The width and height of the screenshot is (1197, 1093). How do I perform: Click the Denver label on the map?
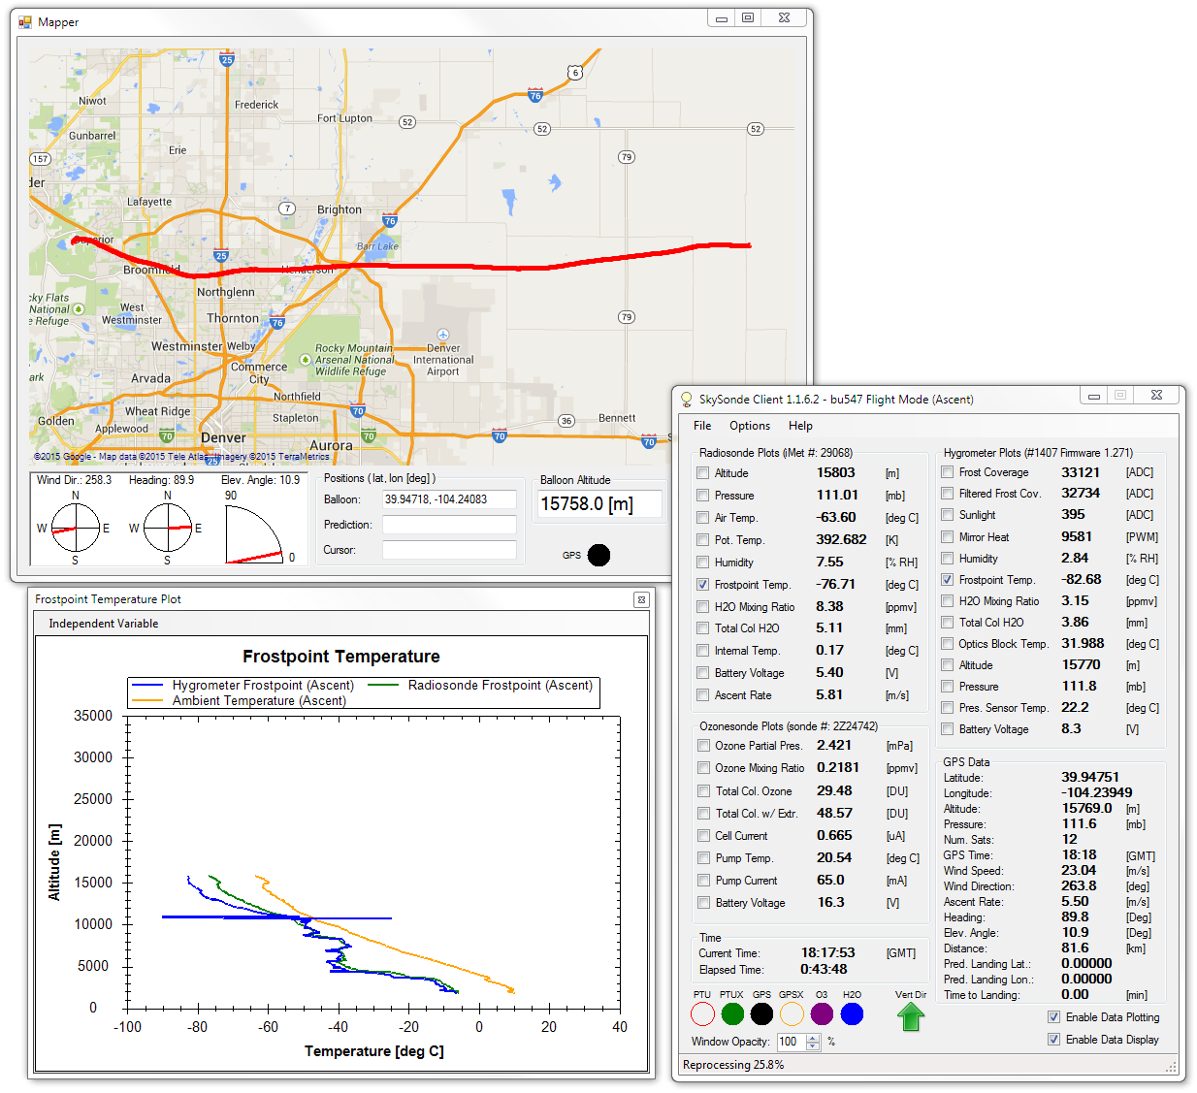pyautogui.click(x=223, y=437)
